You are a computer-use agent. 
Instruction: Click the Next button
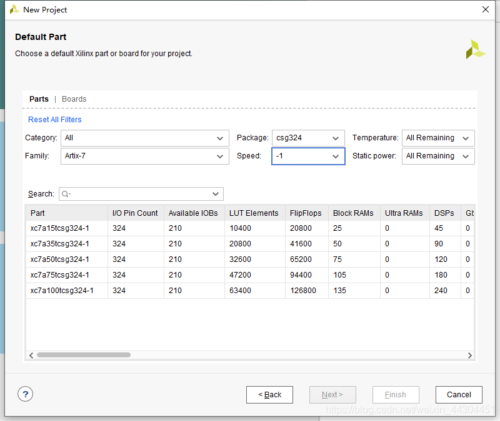[332, 395]
